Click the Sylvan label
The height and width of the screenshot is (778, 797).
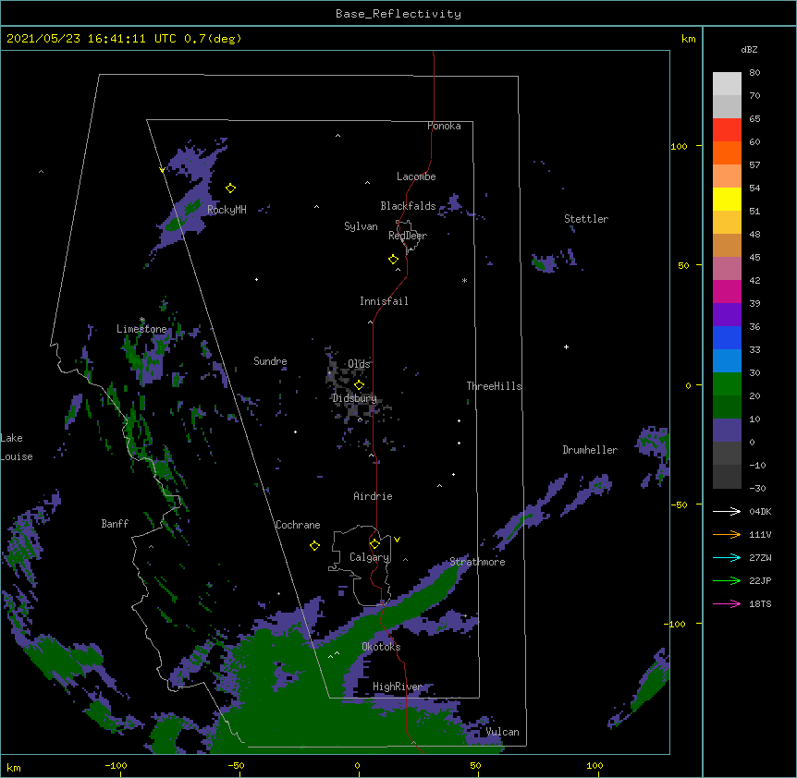(x=361, y=226)
